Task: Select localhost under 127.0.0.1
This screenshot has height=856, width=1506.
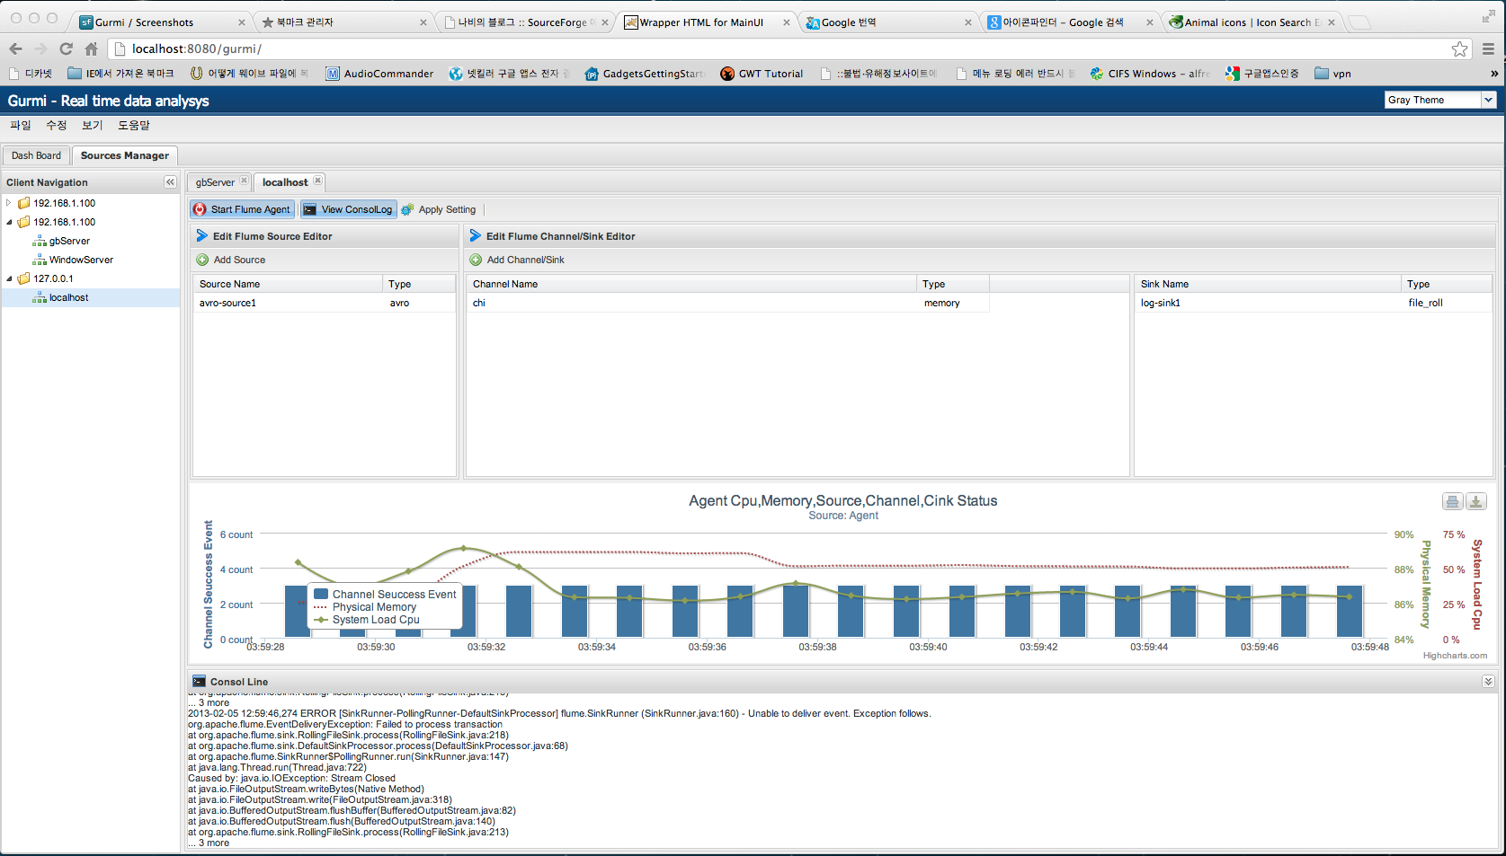Action: (x=67, y=296)
